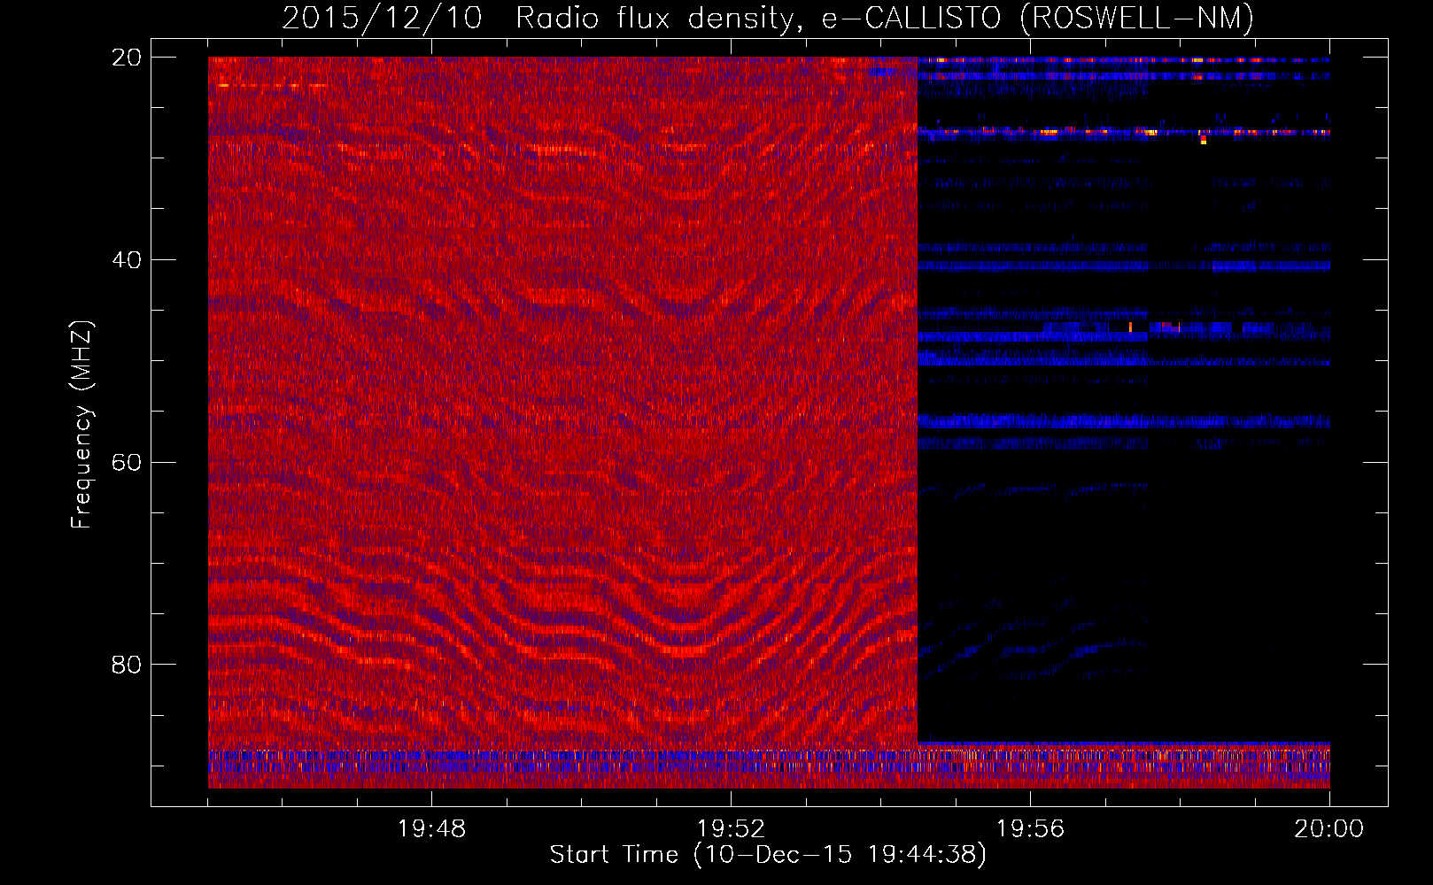
Task: Click the '19:52' time tick label
Action: point(731,829)
